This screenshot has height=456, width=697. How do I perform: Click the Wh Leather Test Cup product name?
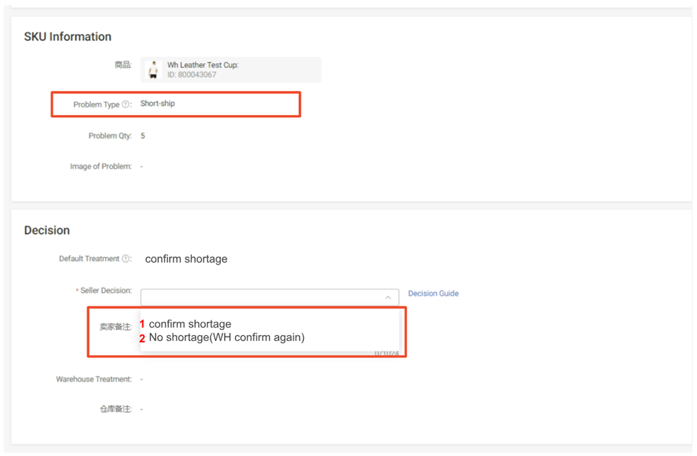click(202, 65)
